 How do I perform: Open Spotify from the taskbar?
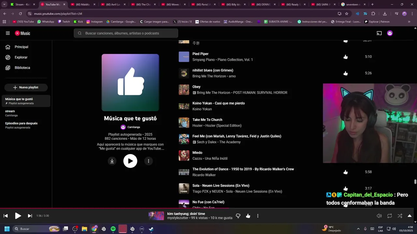click(x=113, y=229)
